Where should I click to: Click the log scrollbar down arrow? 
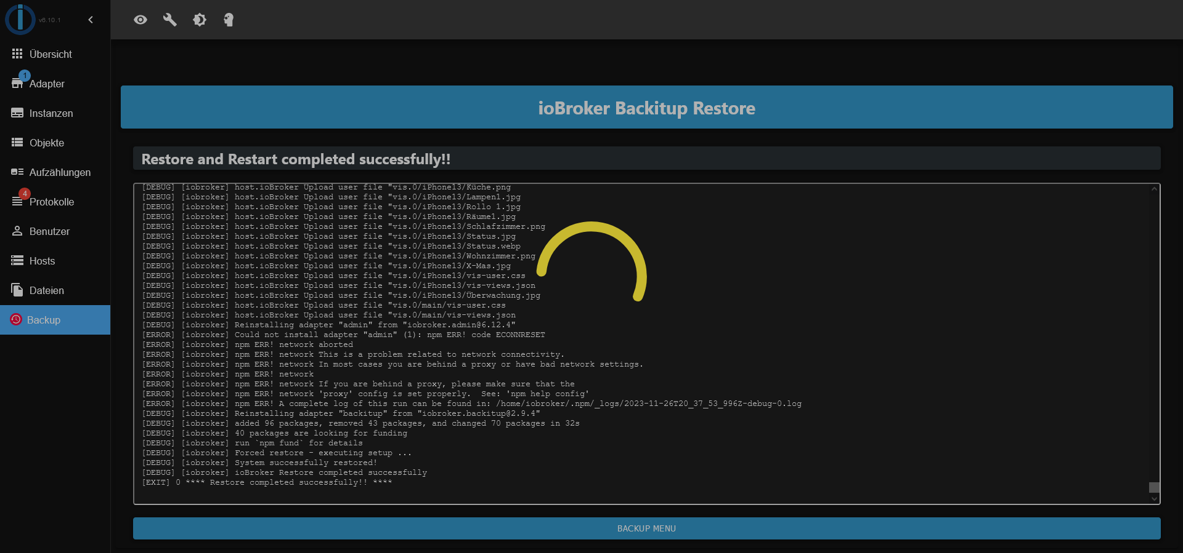1155,499
